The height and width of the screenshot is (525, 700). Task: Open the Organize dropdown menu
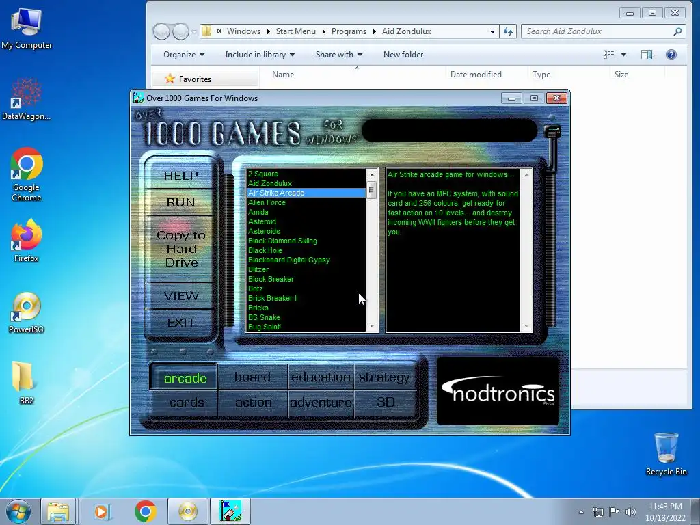pos(184,55)
